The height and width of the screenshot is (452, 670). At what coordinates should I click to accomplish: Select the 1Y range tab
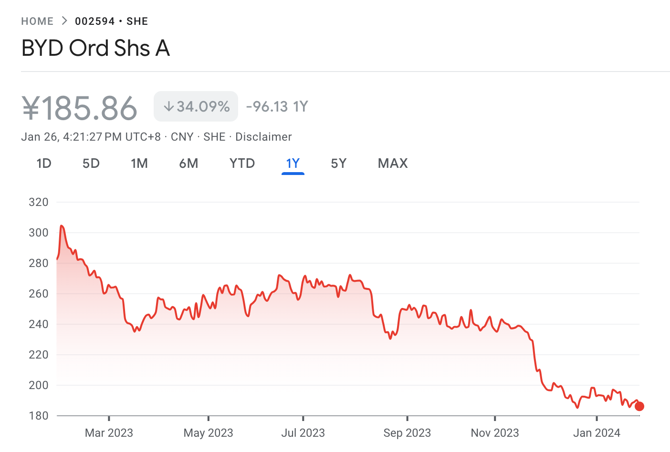tap(293, 164)
